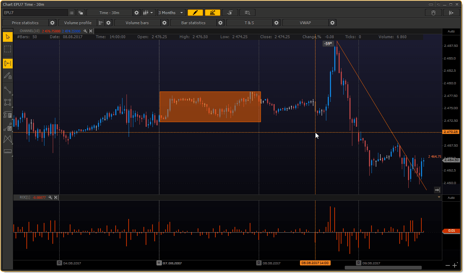Click the mouse mode icon button

click(x=434, y=13)
